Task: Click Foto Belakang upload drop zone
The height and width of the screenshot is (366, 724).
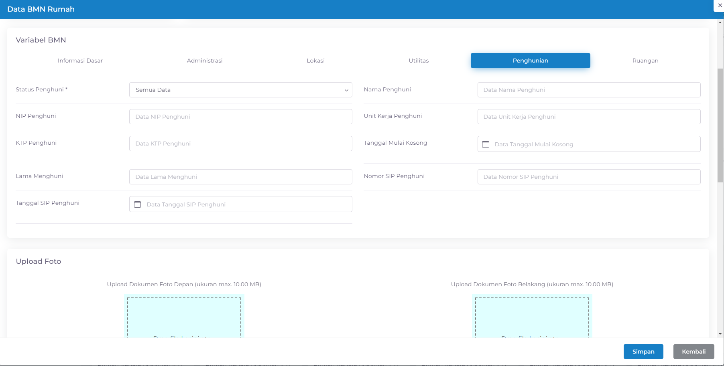Action: click(532, 317)
